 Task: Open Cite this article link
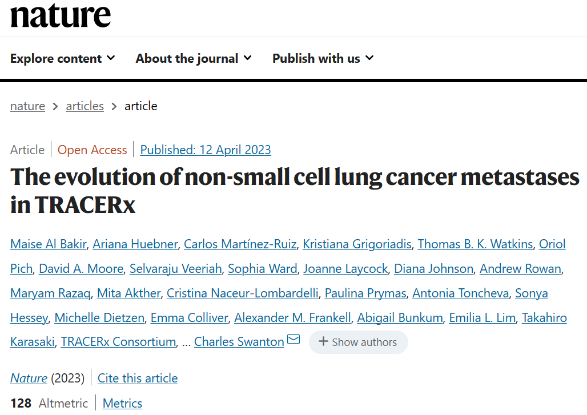tap(138, 378)
